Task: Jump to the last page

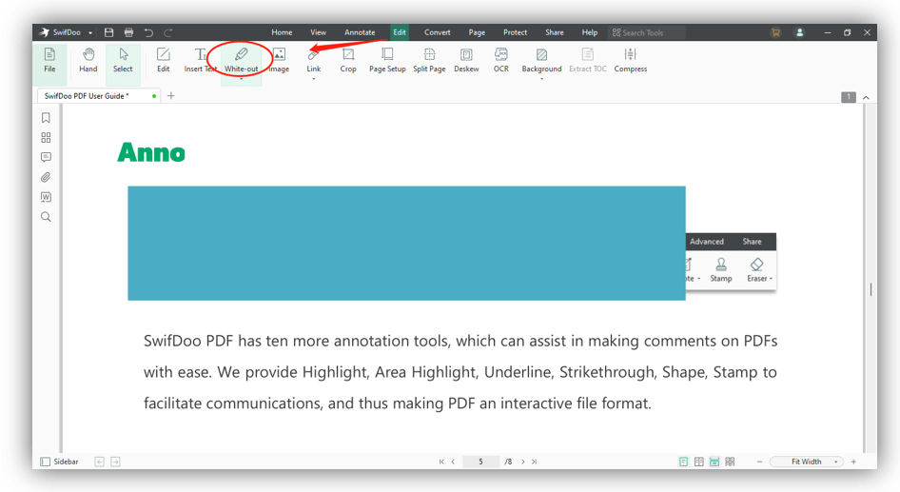Action: pos(535,462)
